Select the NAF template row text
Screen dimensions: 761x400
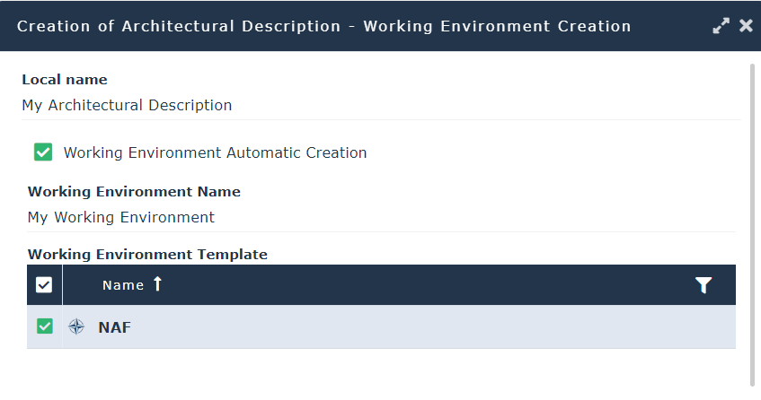click(x=114, y=327)
